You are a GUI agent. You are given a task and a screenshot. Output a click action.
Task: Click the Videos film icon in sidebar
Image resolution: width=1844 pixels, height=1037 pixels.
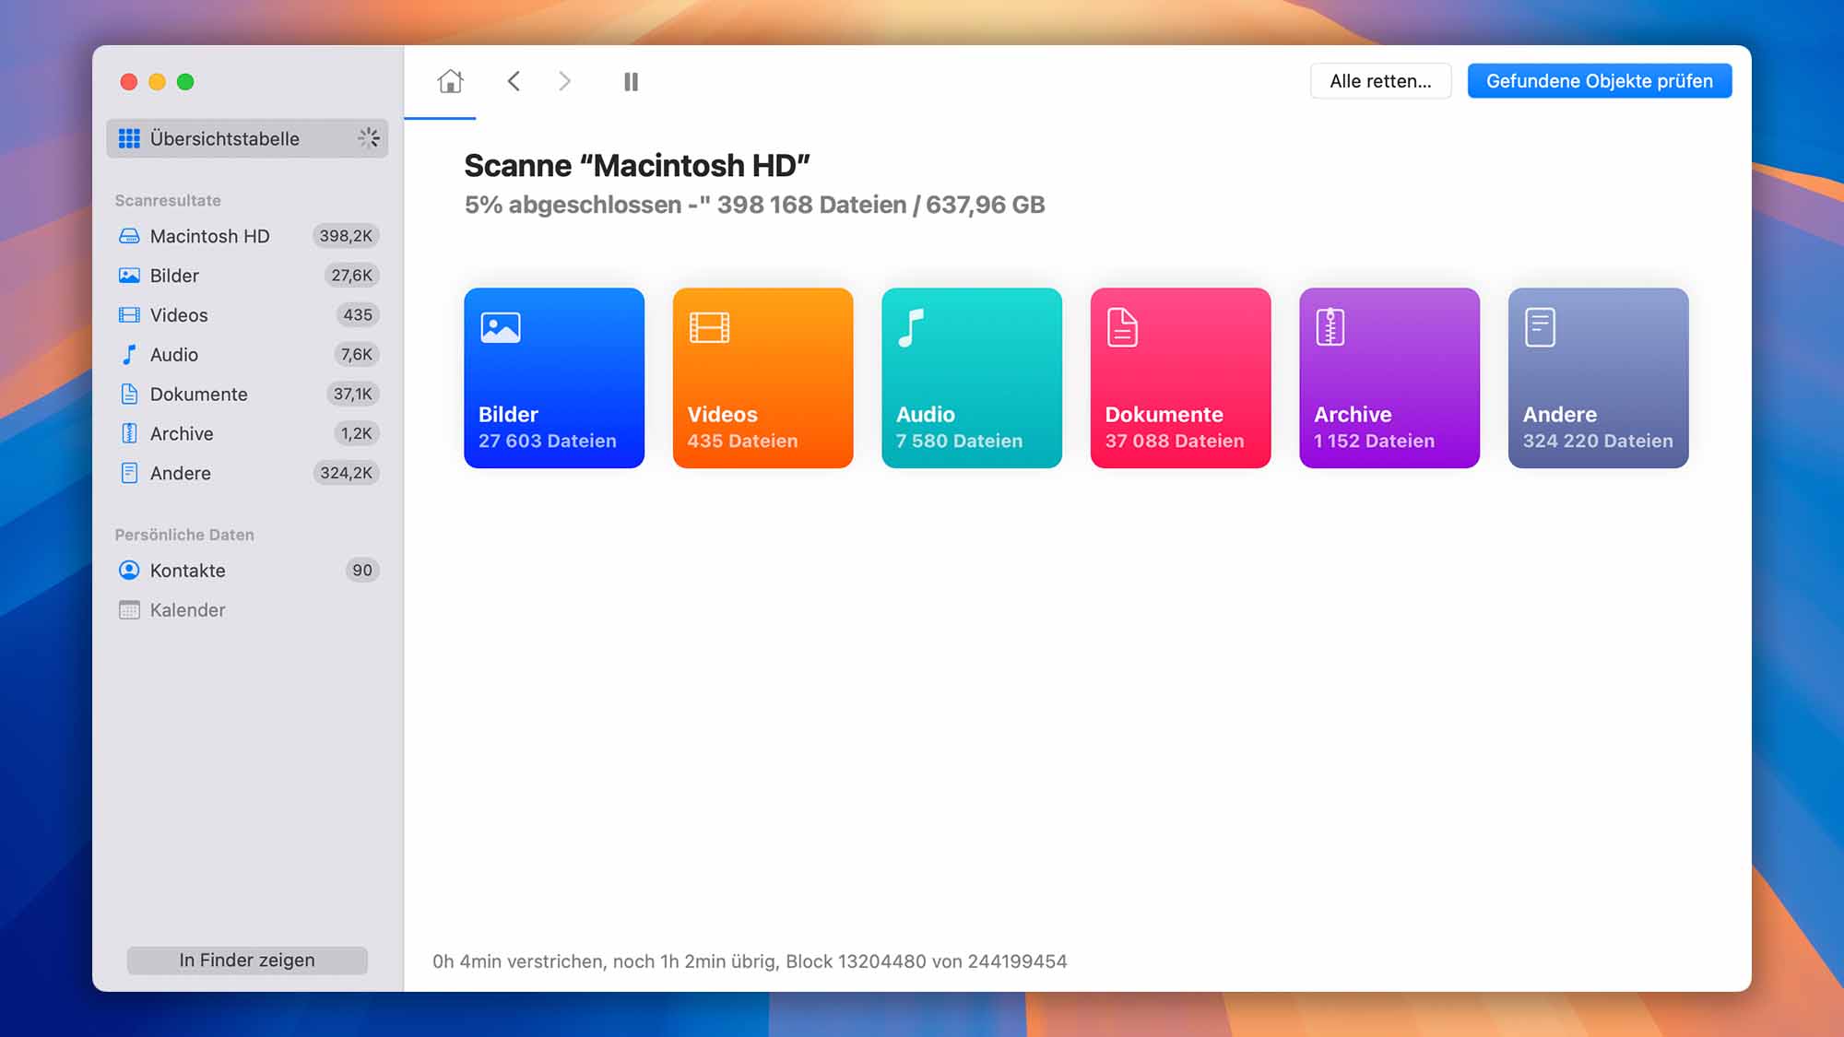(x=129, y=315)
